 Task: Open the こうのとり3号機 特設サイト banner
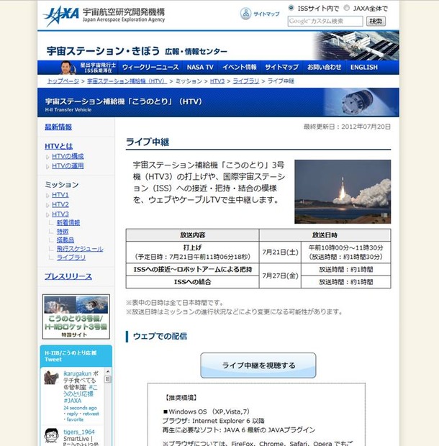[x=76, y=317]
